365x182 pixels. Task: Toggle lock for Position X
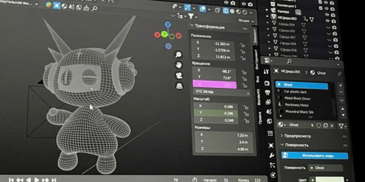pyautogui.click(x=242, y=45)
